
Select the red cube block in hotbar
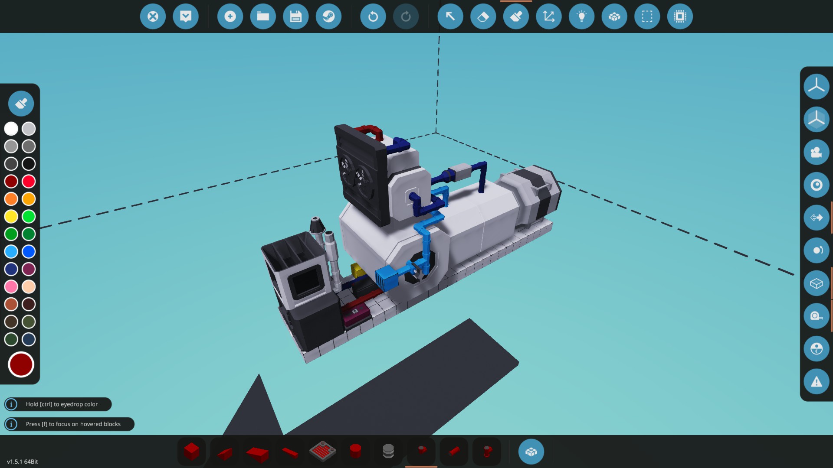pyautogui.click(x=191, y=452)
